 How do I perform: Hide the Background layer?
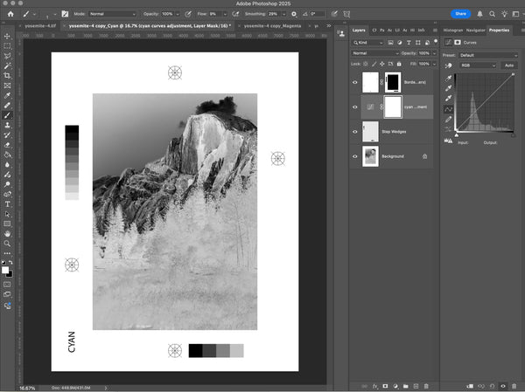(x=355, y=156)
